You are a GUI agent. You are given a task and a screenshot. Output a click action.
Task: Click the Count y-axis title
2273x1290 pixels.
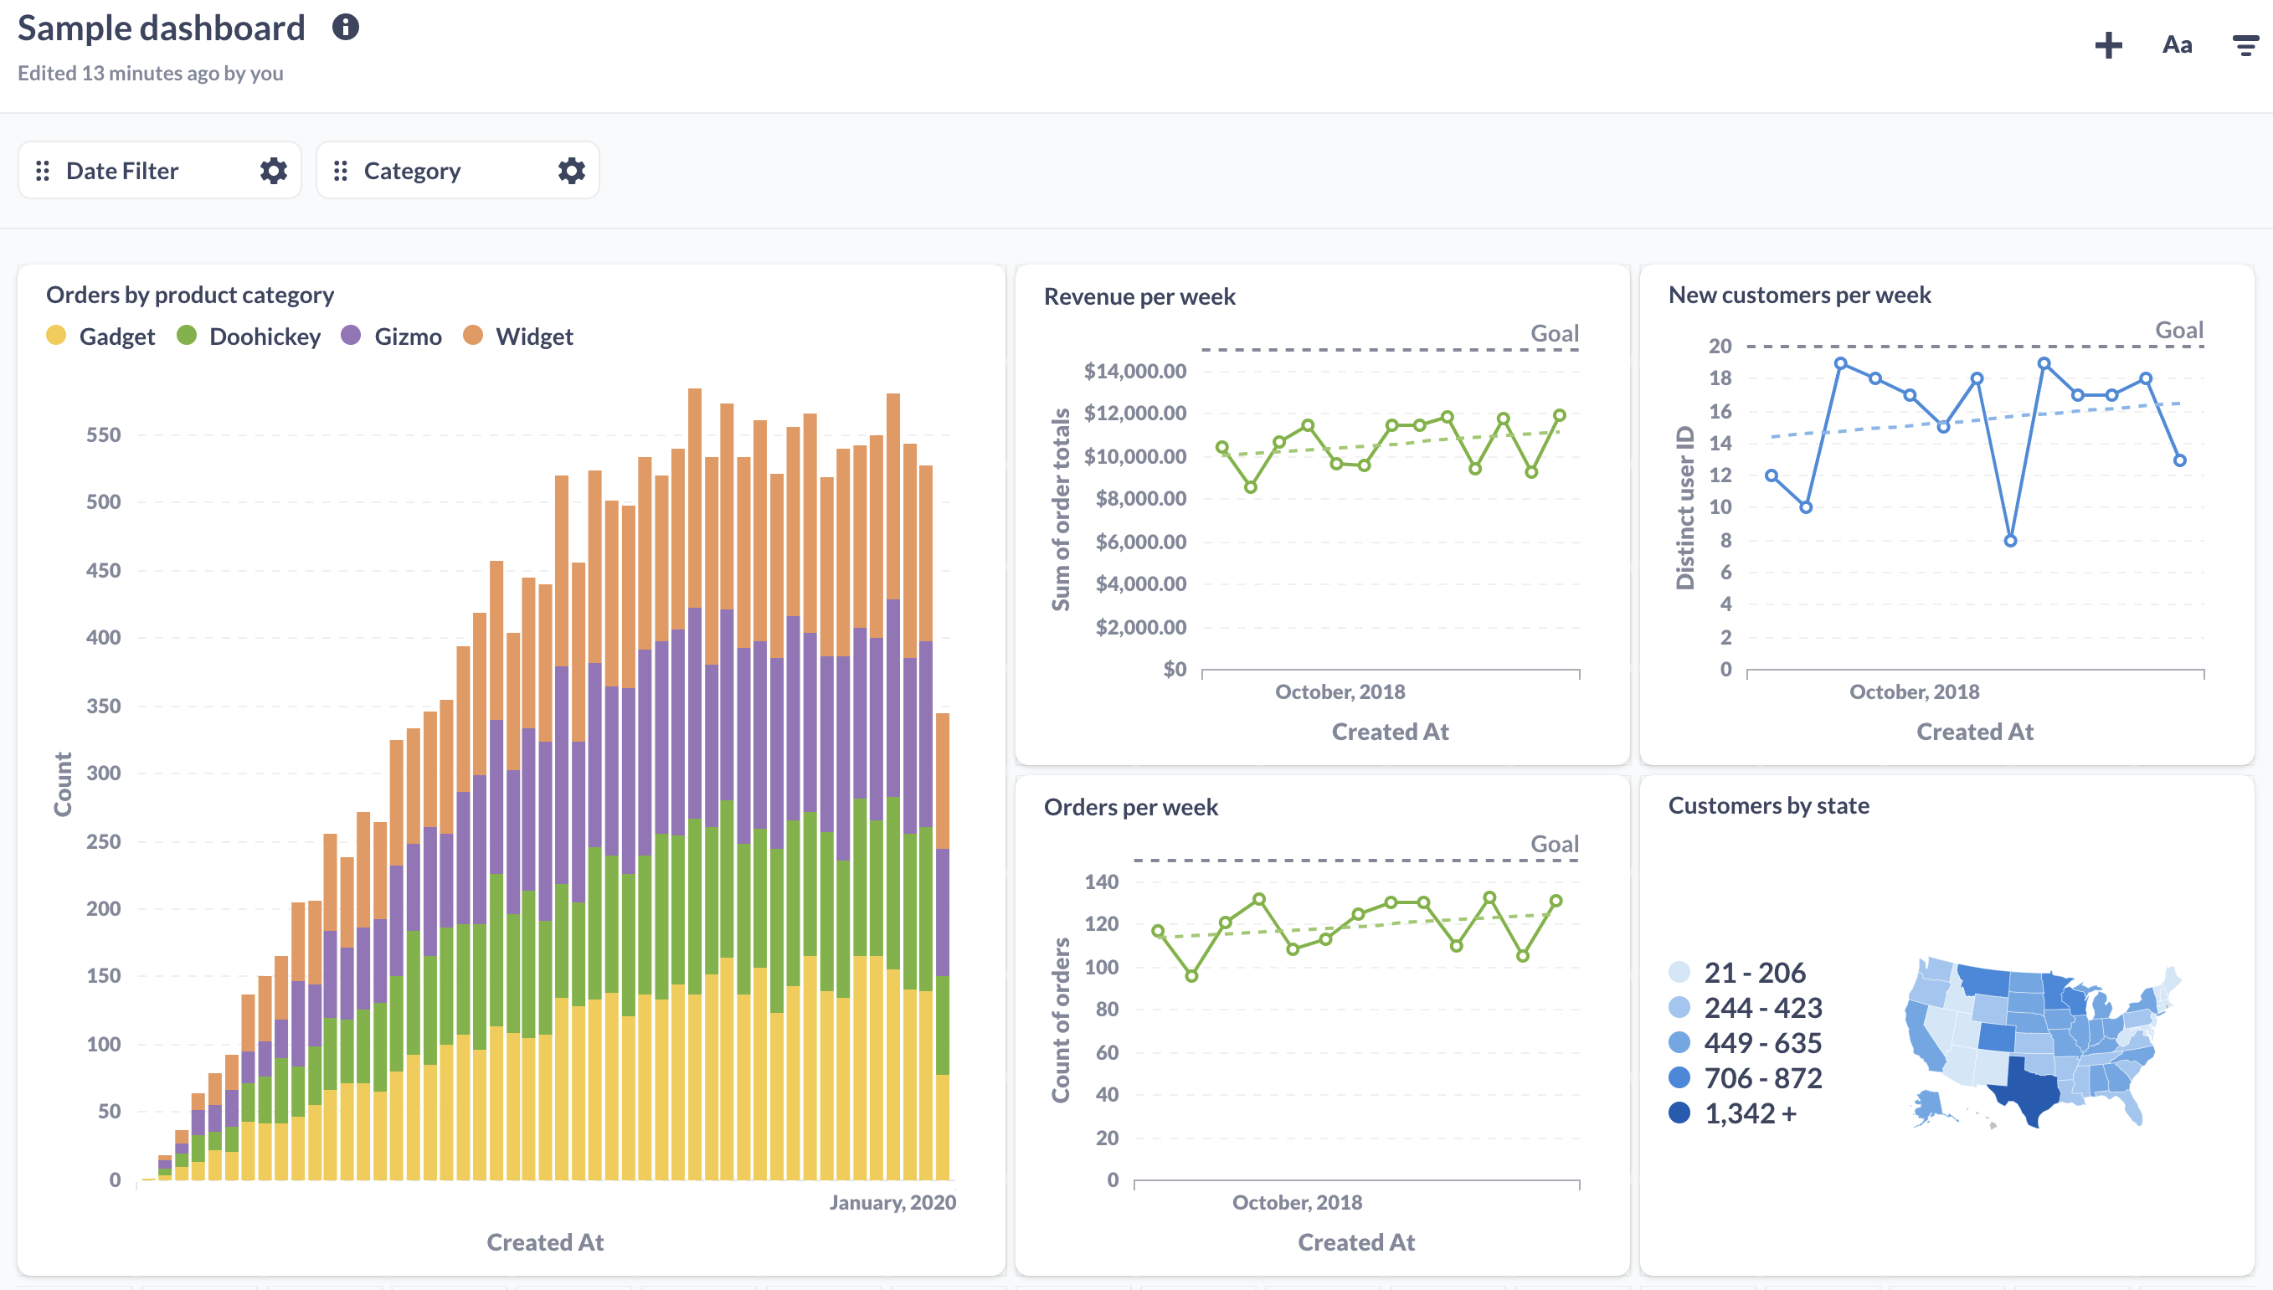[x=63, y=784]
